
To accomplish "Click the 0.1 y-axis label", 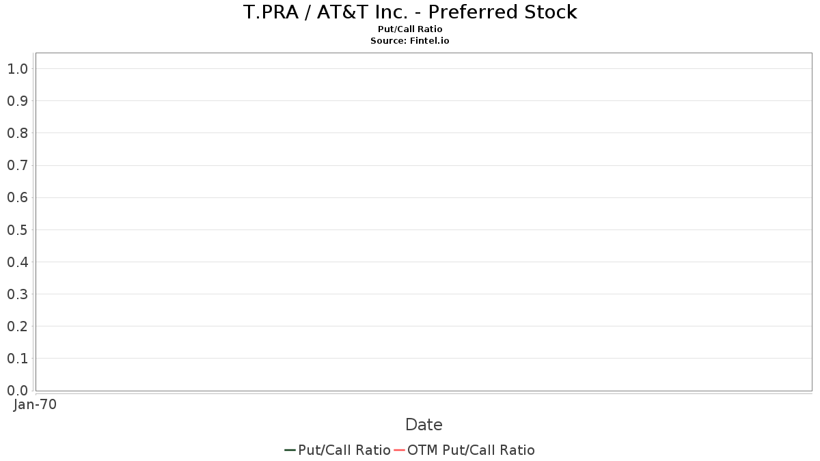I will [18, 359].
